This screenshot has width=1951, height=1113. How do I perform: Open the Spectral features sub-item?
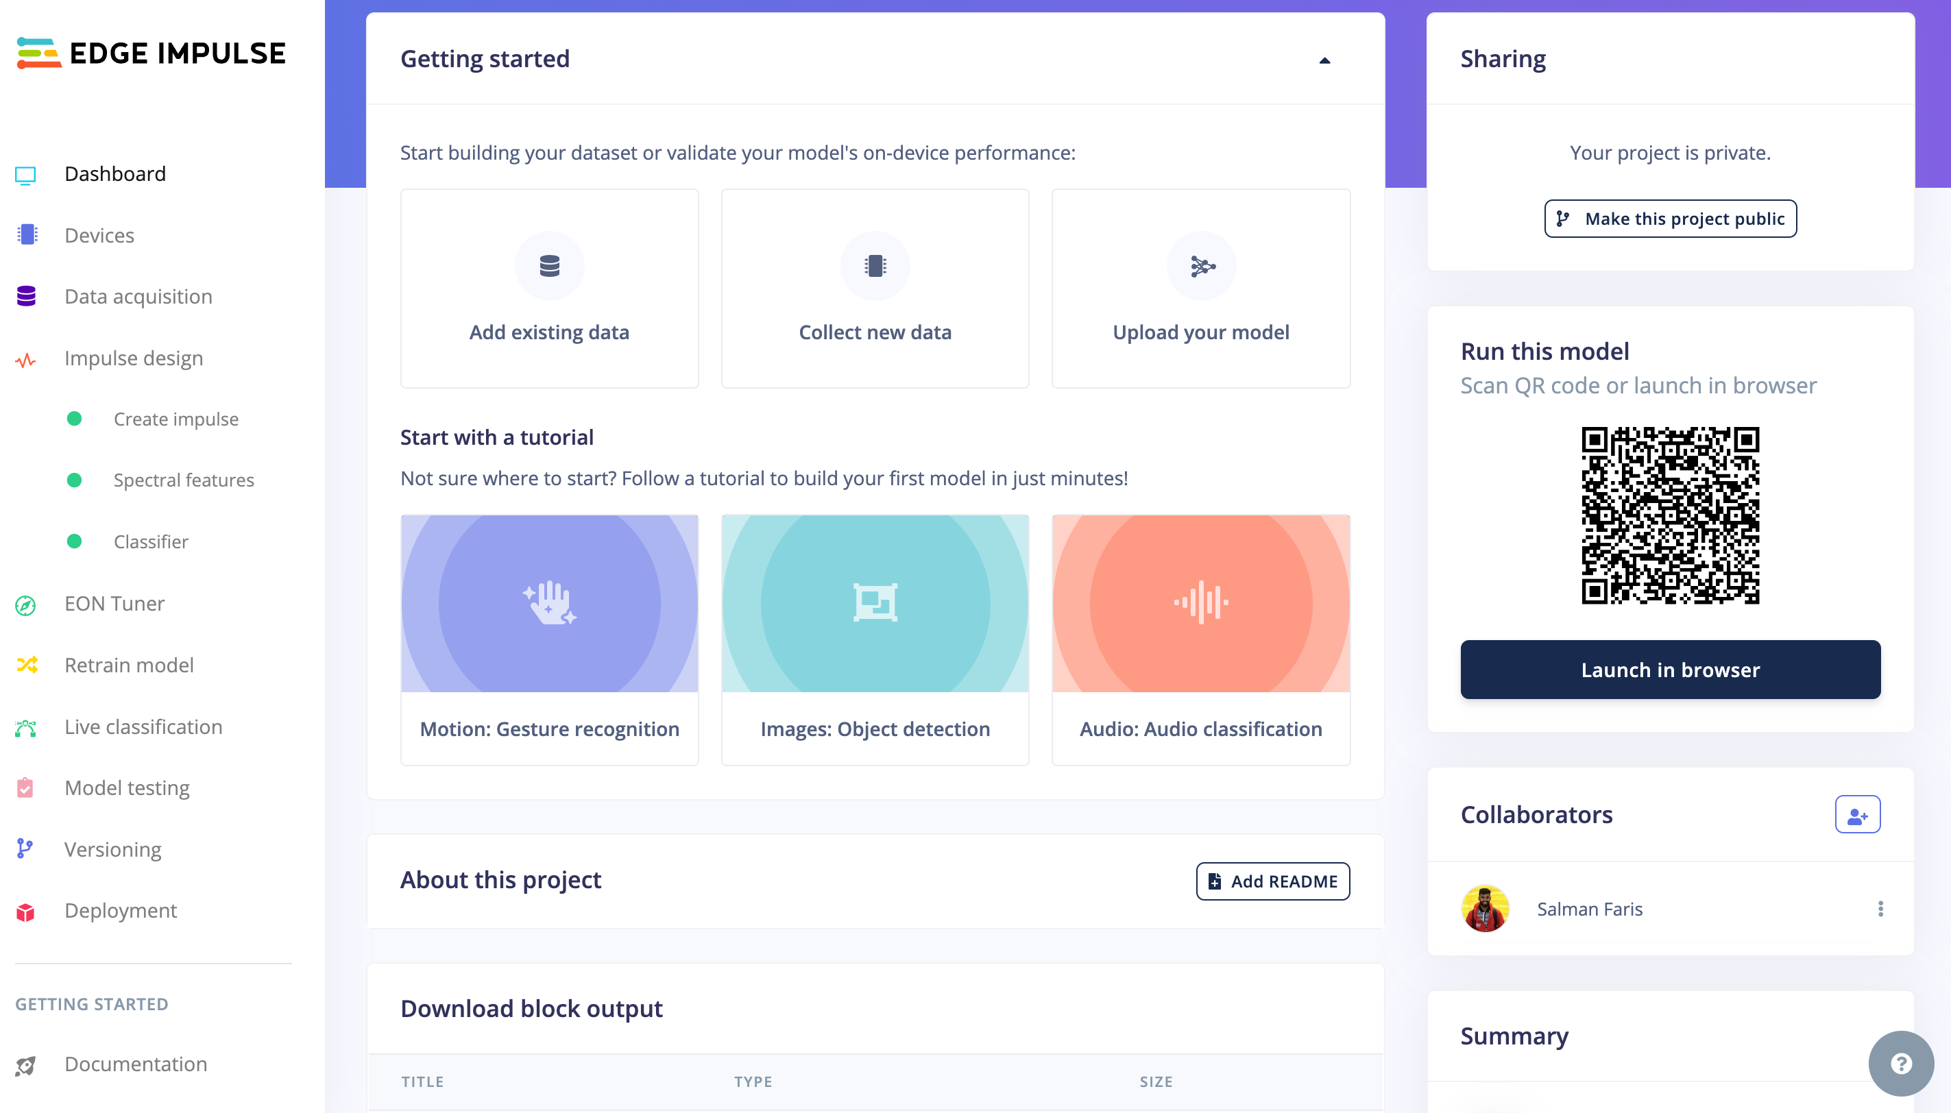tap(184, 480)
